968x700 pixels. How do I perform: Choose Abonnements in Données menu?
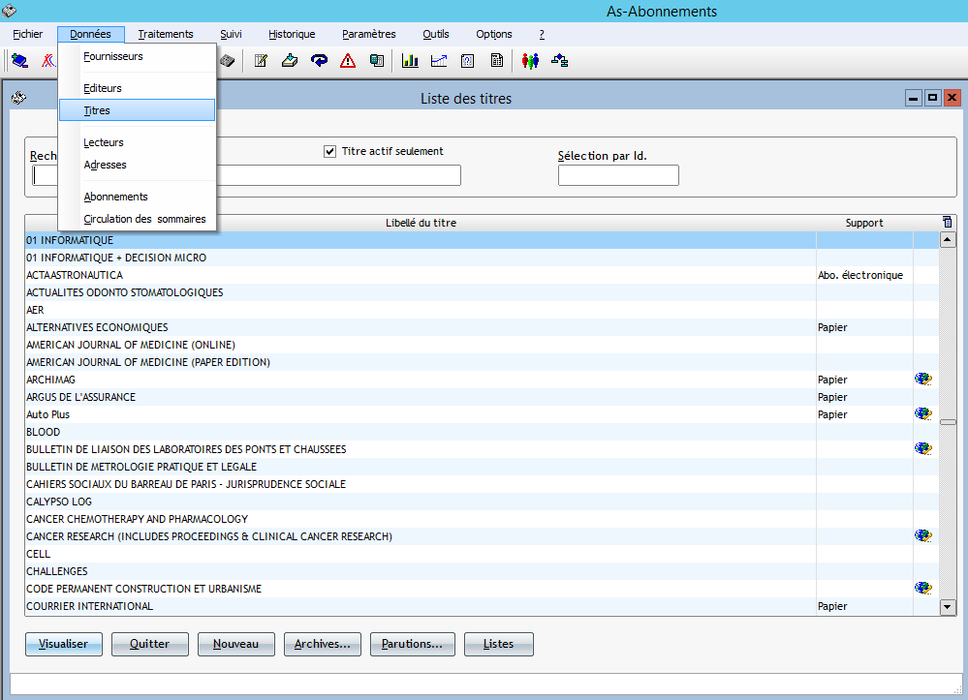pos(137,197)
